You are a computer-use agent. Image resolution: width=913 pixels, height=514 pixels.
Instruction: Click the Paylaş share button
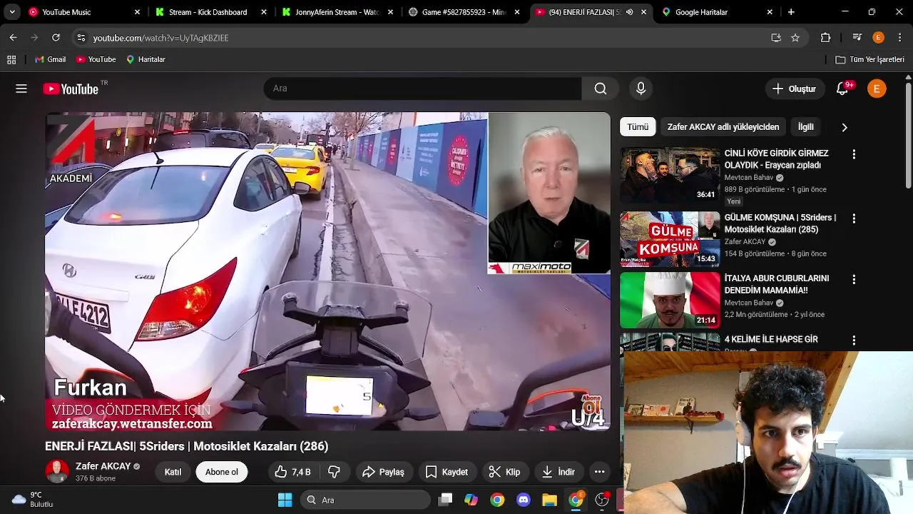tap(383, 472)
